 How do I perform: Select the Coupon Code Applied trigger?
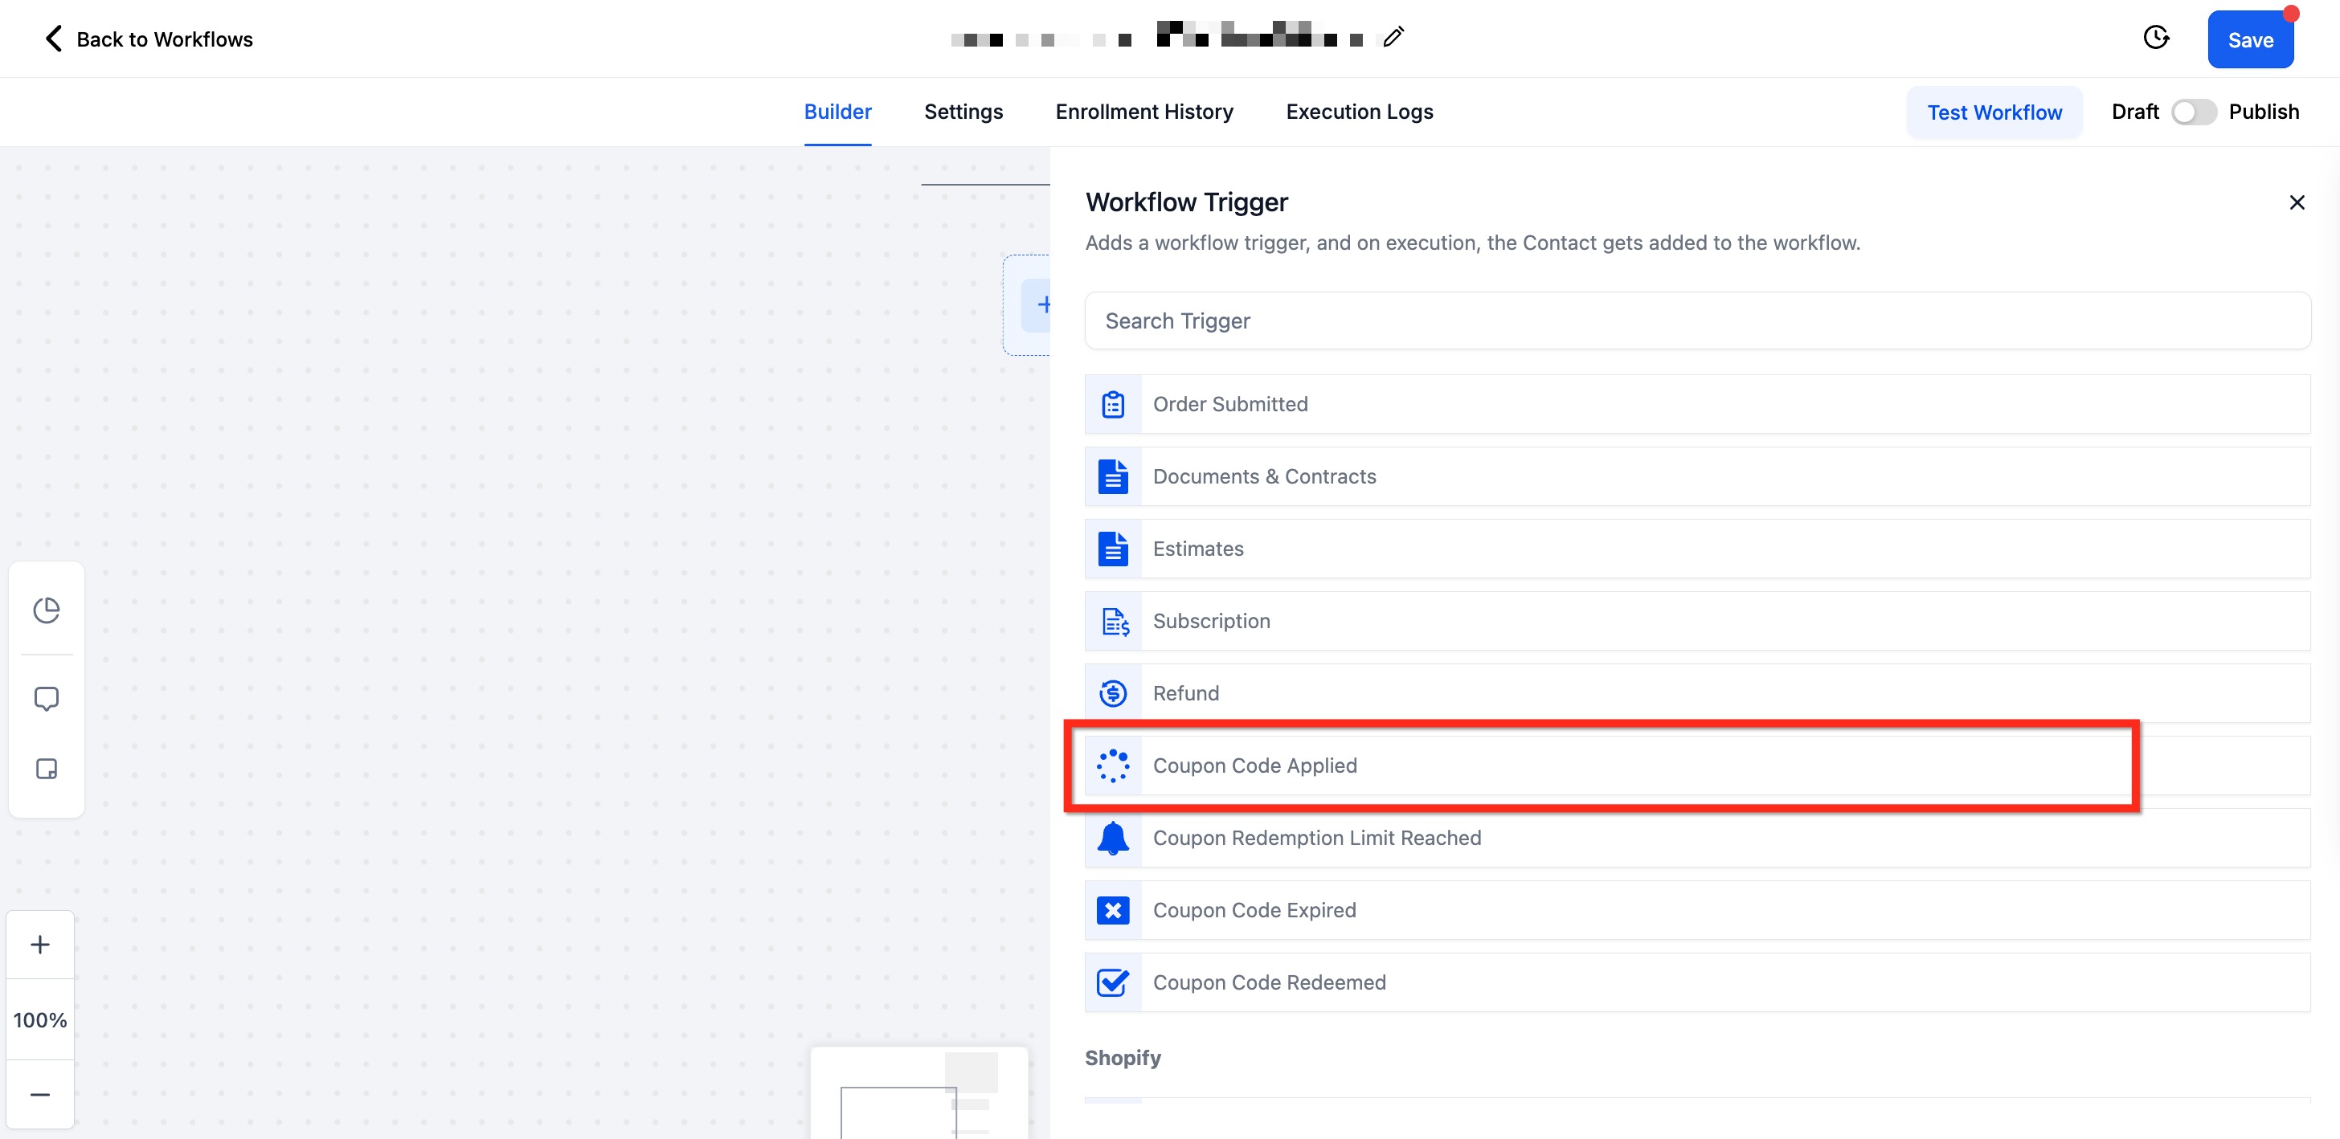pos(1254,765)
